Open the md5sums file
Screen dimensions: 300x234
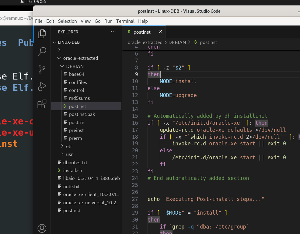pyautogui.click(x=86, y=98)
